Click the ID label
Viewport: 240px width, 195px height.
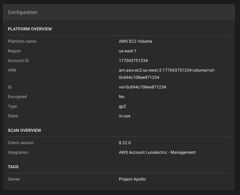[x=10, y=87]
